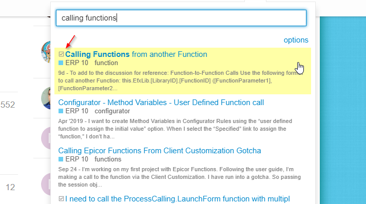Click the 'functions' tag under Gotcha result
Image resolution: width=366 pixels, height=204 pixels.
108,159
